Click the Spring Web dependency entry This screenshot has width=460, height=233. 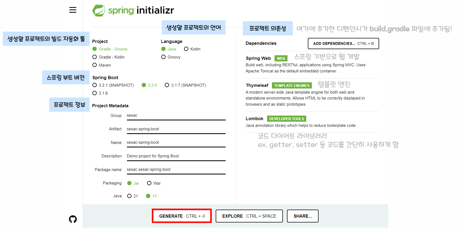(312, 64)
